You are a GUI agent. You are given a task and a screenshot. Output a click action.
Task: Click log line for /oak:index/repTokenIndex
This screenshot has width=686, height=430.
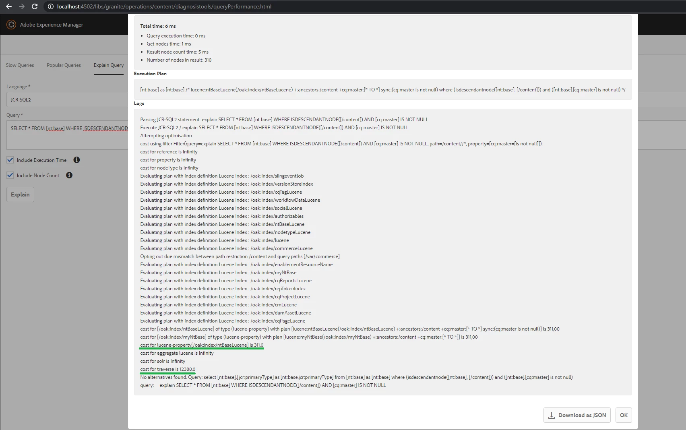point(223,289)
